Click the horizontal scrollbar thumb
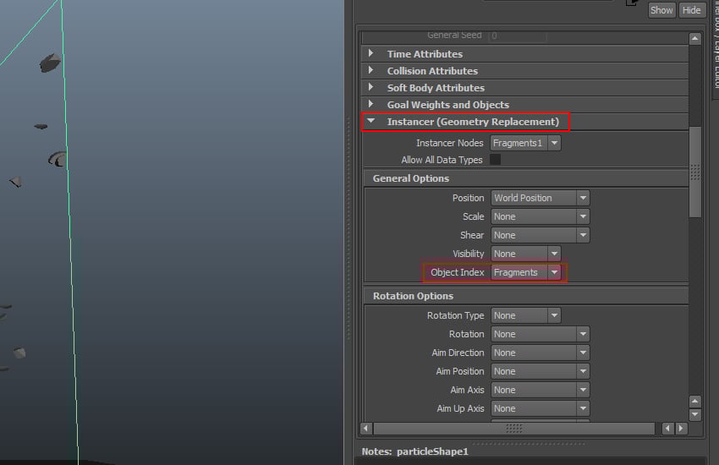The width and height of the screenshot is (719, 465). coord(514,429)
